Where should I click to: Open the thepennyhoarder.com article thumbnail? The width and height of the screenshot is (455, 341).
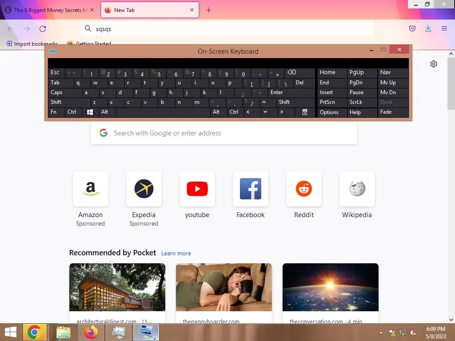tap(224, 287)
